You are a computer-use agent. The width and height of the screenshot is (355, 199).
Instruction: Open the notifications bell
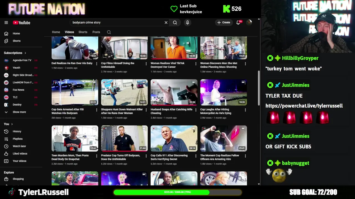[x=238, y=23]
